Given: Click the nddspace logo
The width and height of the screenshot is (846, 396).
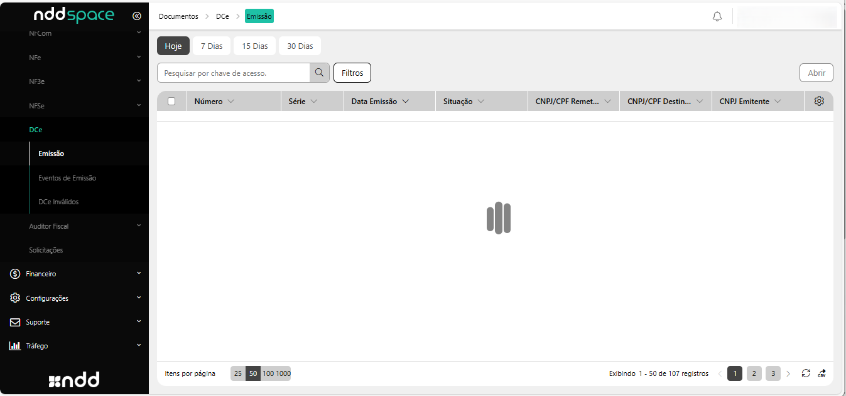Looking at the screenshot, I should (x=73, y=16).
